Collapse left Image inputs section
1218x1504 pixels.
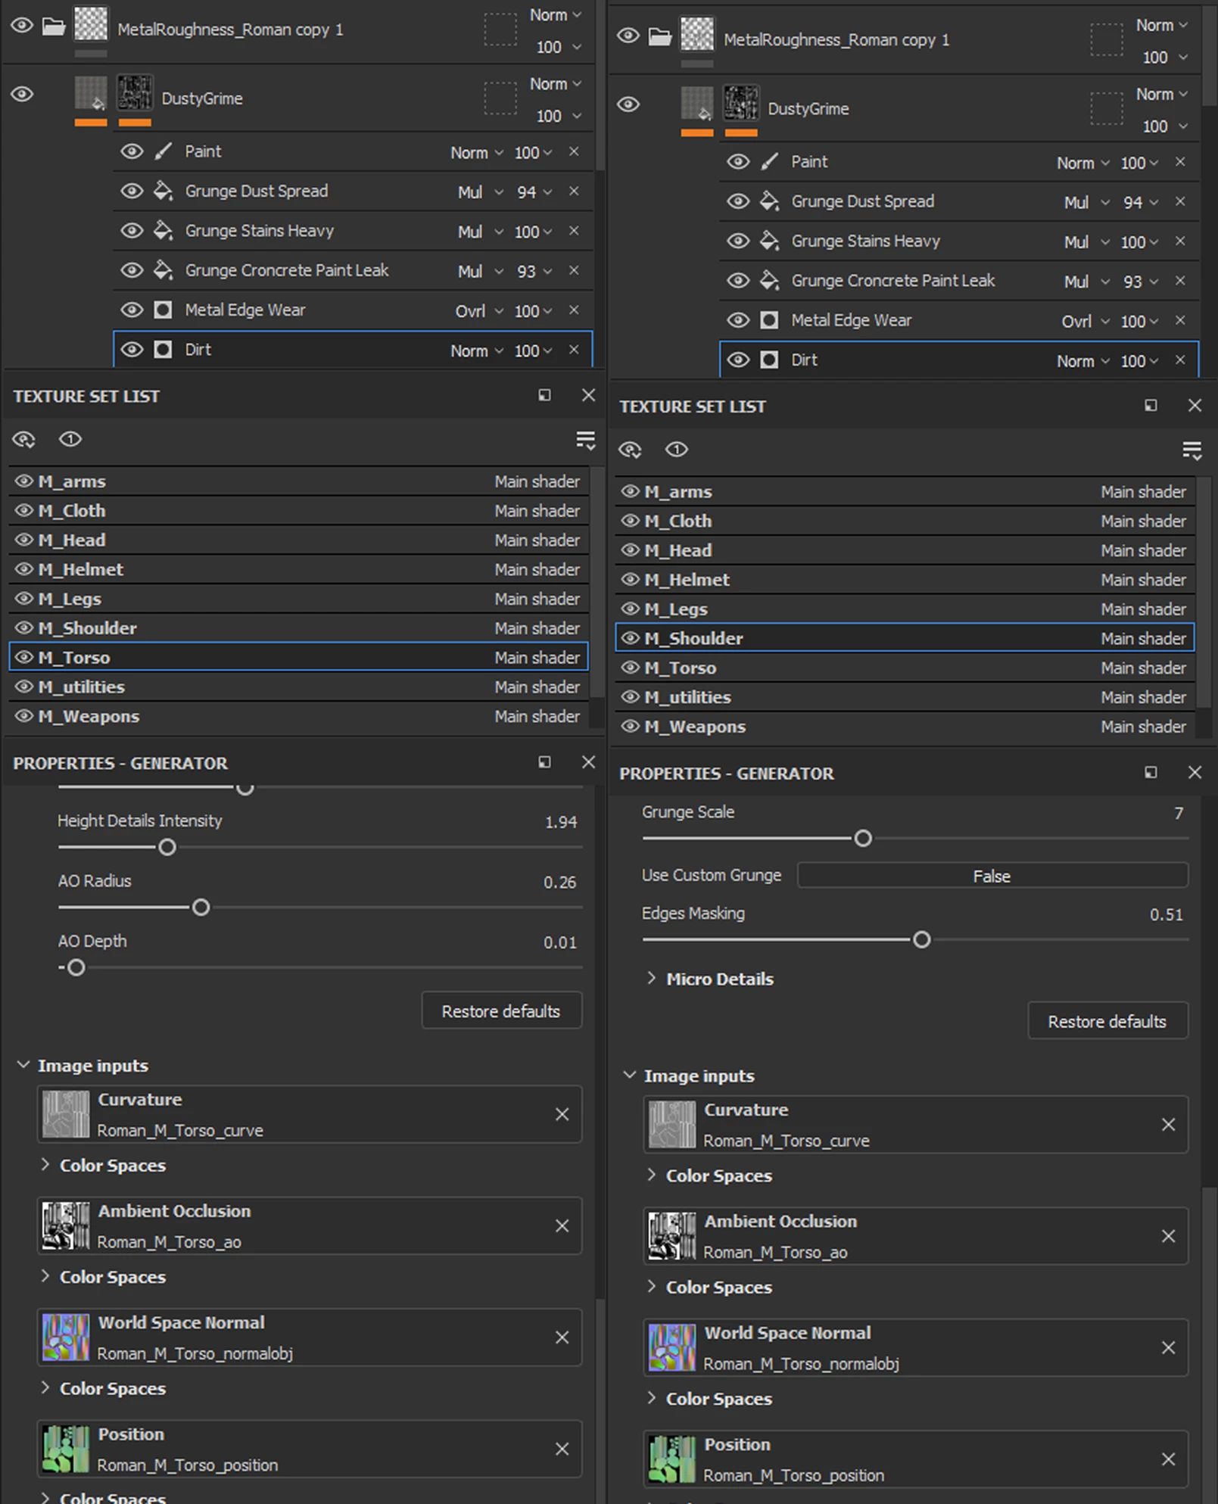point(23,1065)
